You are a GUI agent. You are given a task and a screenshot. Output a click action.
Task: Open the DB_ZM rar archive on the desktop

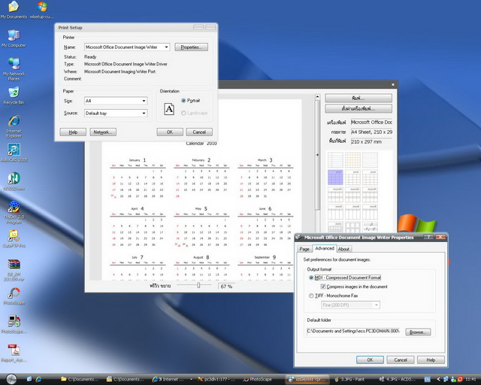click(14, 269)
